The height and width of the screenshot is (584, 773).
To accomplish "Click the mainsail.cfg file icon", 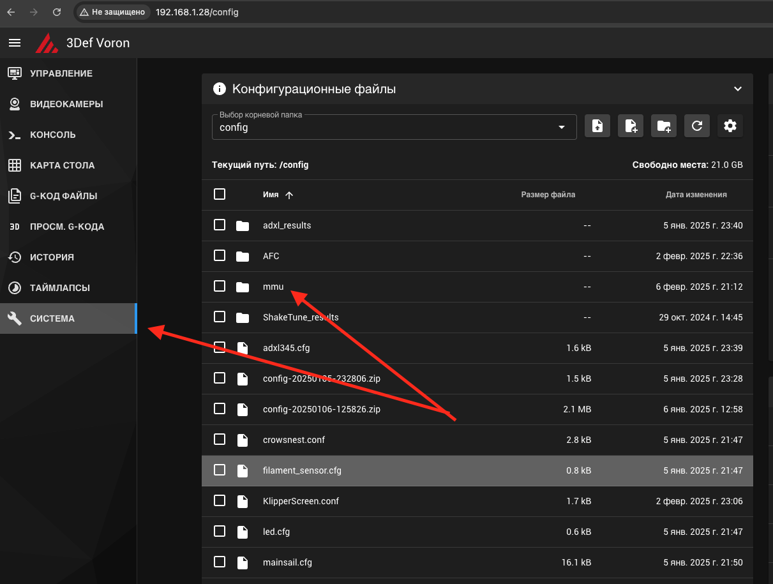I will (243, 562).
